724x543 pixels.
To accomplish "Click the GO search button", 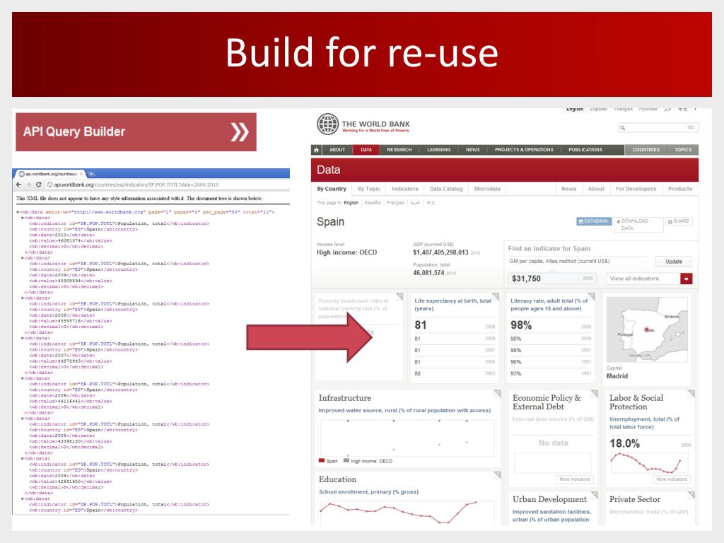I will 691,128.
